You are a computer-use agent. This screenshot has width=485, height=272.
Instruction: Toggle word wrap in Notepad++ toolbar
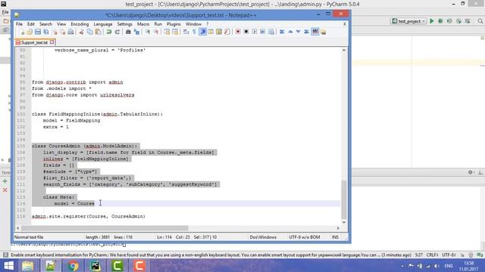(x=186, y=32)
